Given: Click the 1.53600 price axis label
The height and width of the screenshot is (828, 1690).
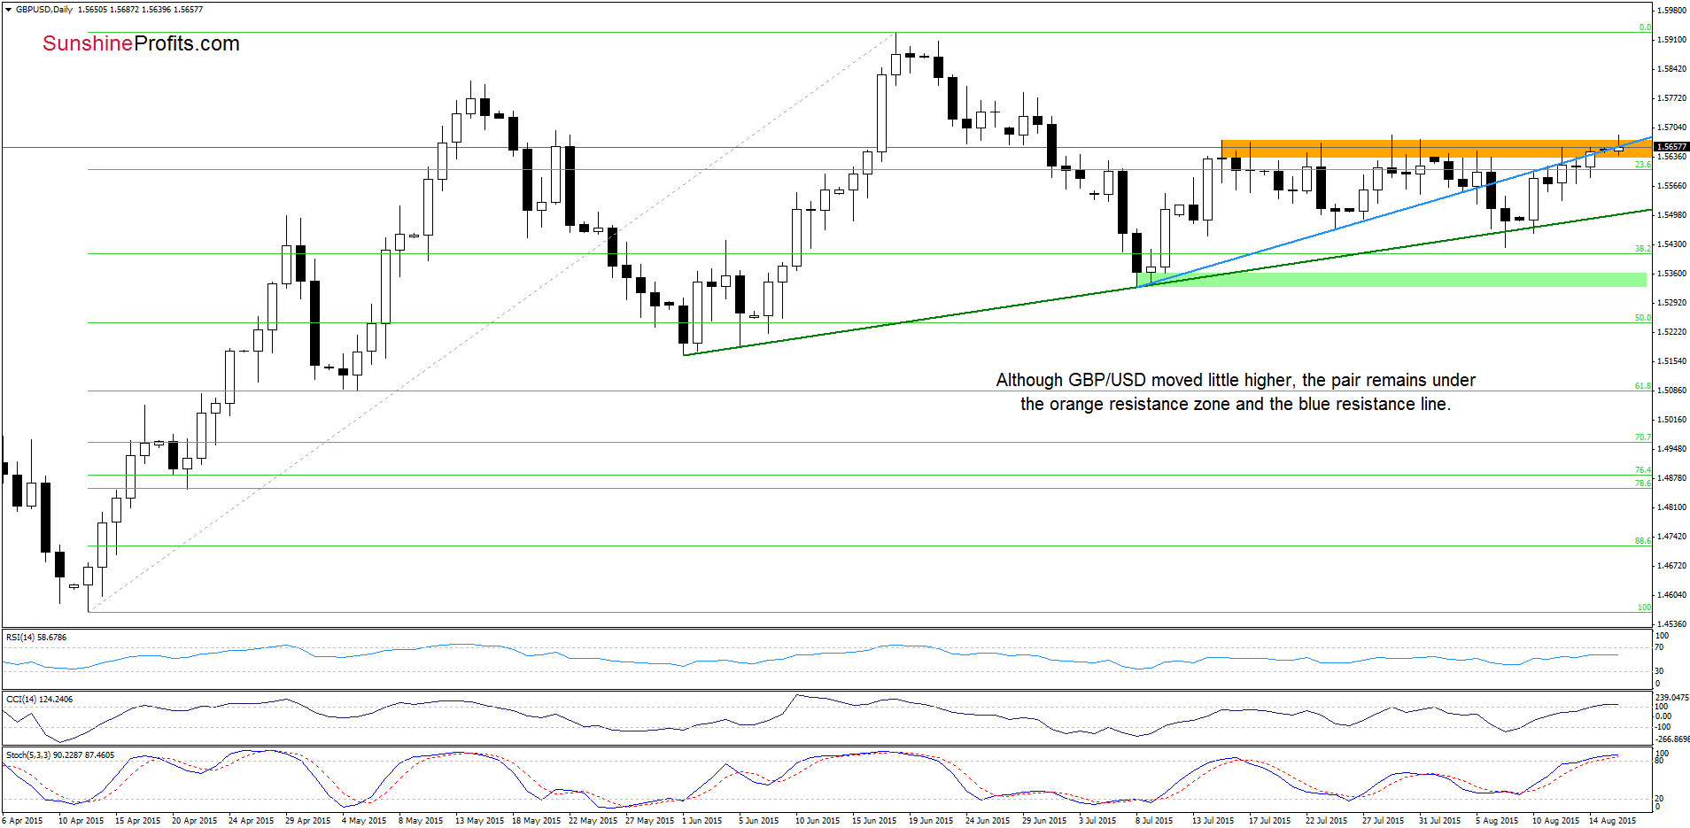Looking at the screenshot, I should click(1671, 274).
